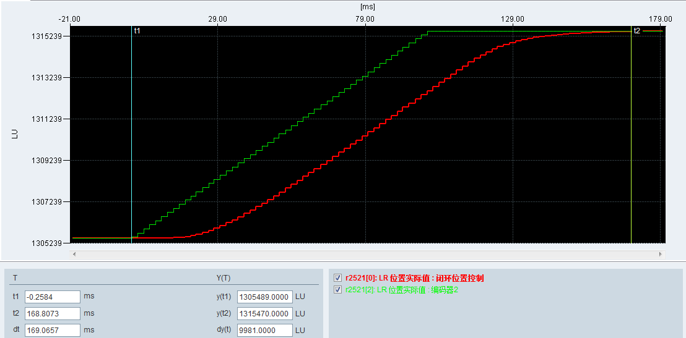Viewport: 686px width, 338px height.
Task: Click the 79.00 time axis tick
Action: [365, 19]
